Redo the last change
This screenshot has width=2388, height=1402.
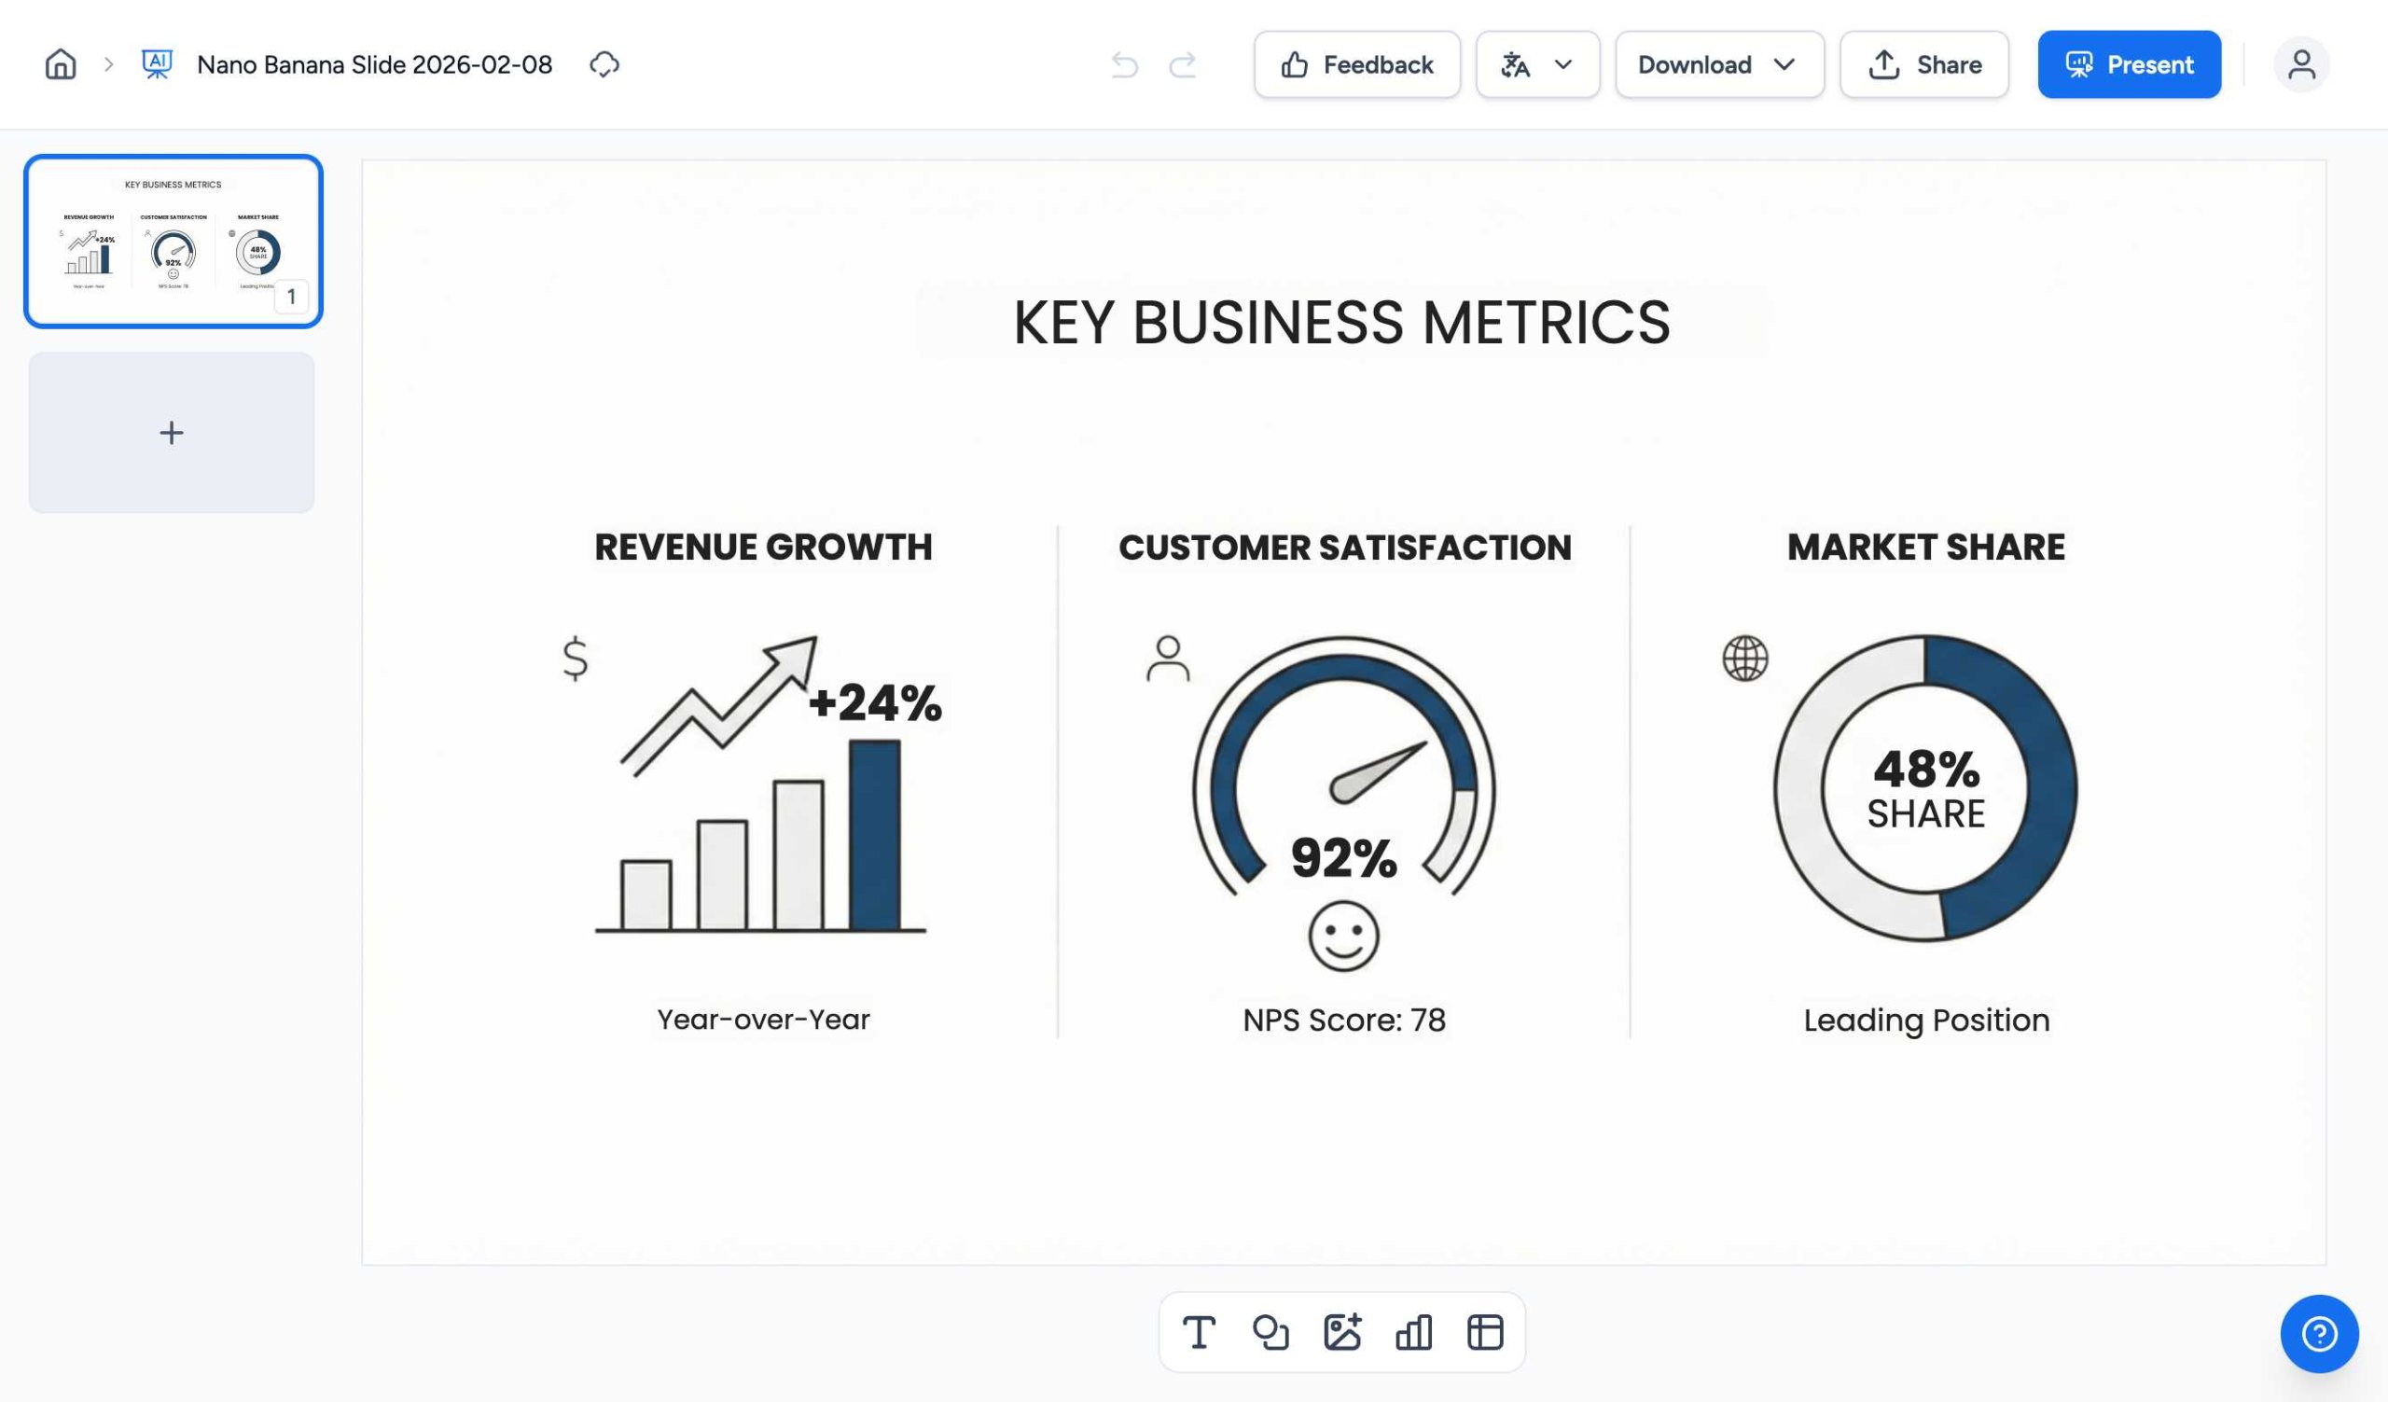click(x=1185, y=64)
